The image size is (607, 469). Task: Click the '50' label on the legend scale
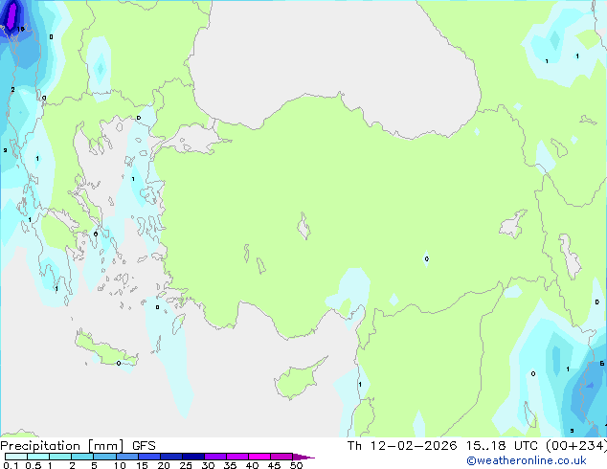[296, 465]
